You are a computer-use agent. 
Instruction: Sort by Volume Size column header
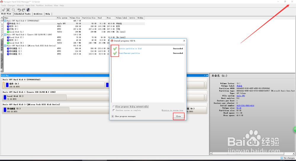click(75, 18)
